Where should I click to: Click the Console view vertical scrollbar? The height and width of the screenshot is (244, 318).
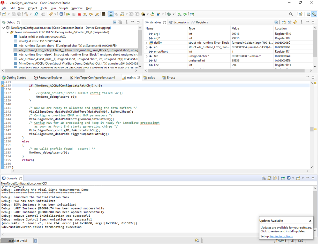(x=315, y=209)
